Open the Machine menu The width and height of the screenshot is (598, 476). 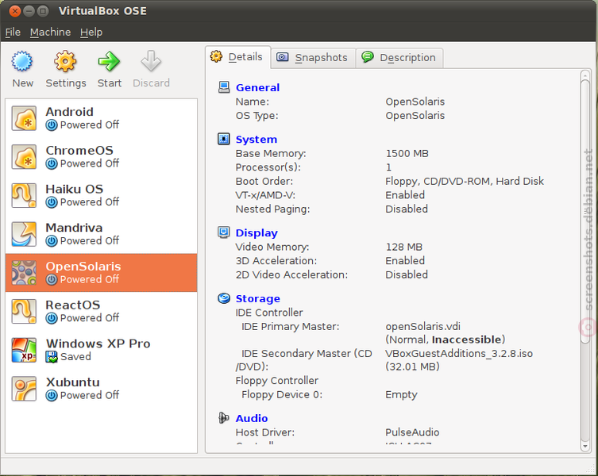[50, 33]
